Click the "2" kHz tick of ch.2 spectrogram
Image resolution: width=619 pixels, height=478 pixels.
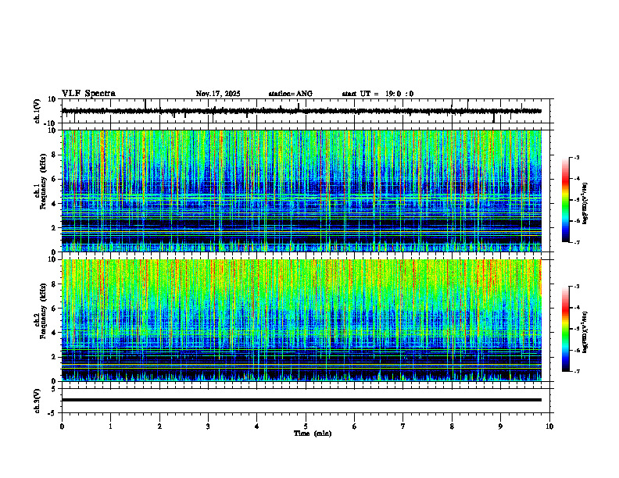tap(54, 356)
